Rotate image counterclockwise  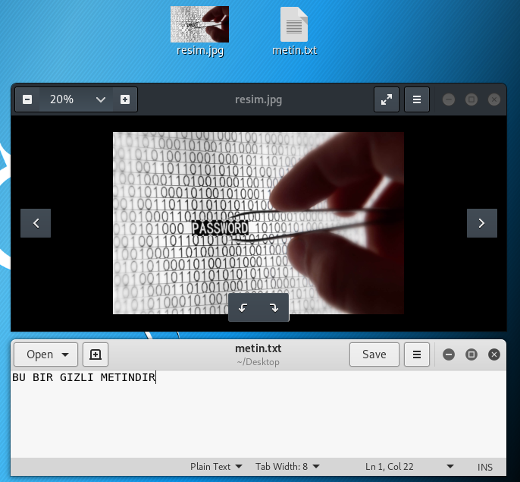click(243, 307)
